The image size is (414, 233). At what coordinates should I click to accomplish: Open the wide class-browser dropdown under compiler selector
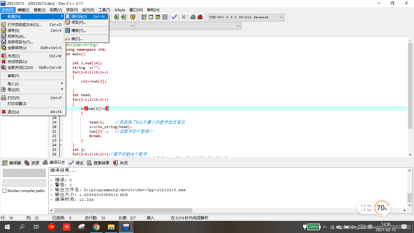pos(188,26)
